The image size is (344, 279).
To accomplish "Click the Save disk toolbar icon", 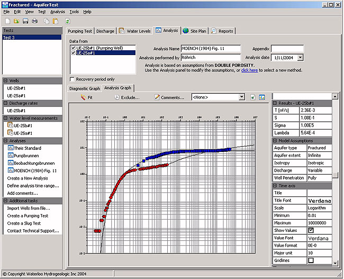I will pyautogui.click(x=26, y=21).
